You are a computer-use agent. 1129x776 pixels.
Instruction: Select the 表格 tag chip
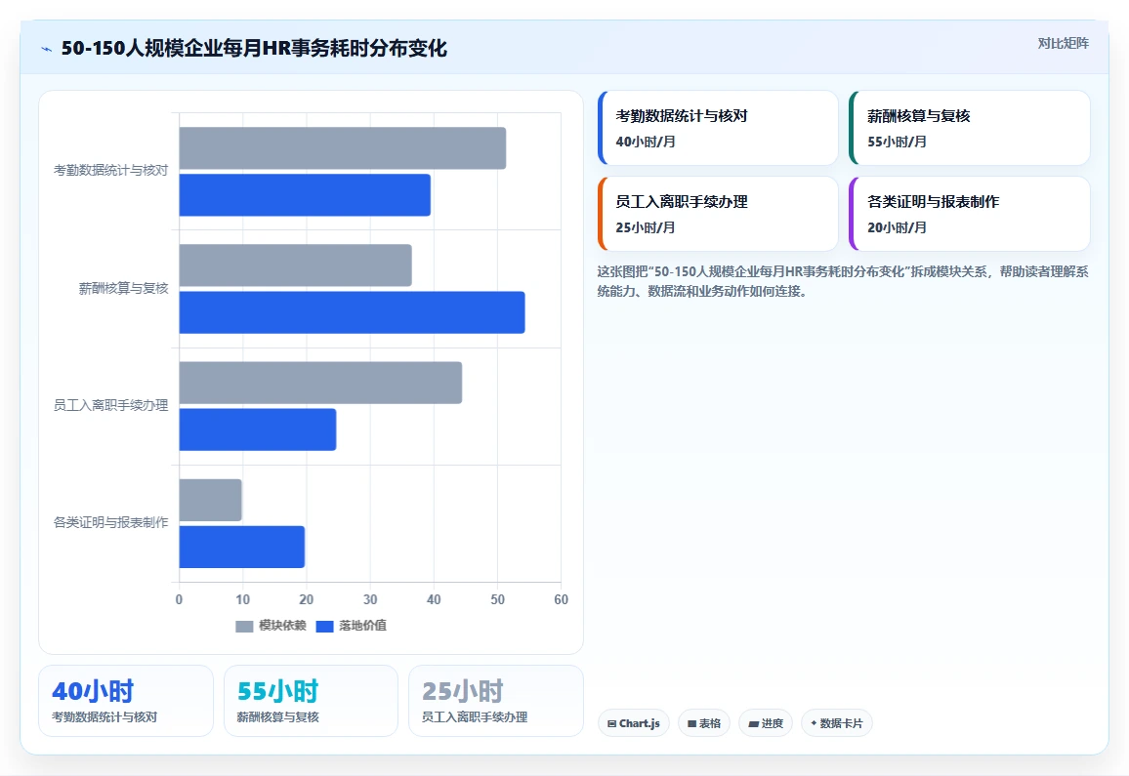704,723
